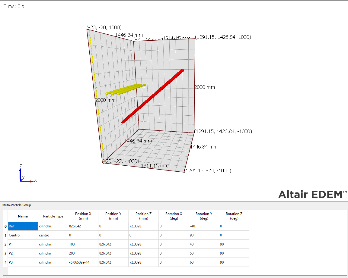Open the Particle Type cell of row Ref
This screenshot has height=278, width=348.
click(53, 226)
